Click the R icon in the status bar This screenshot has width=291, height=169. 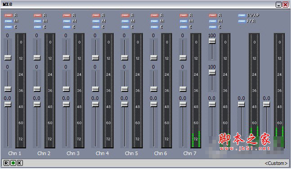click(6, 163)
